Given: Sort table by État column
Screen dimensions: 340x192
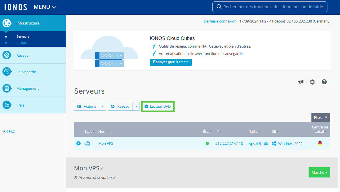Looking at the screenshot, I should click(207, 131).
